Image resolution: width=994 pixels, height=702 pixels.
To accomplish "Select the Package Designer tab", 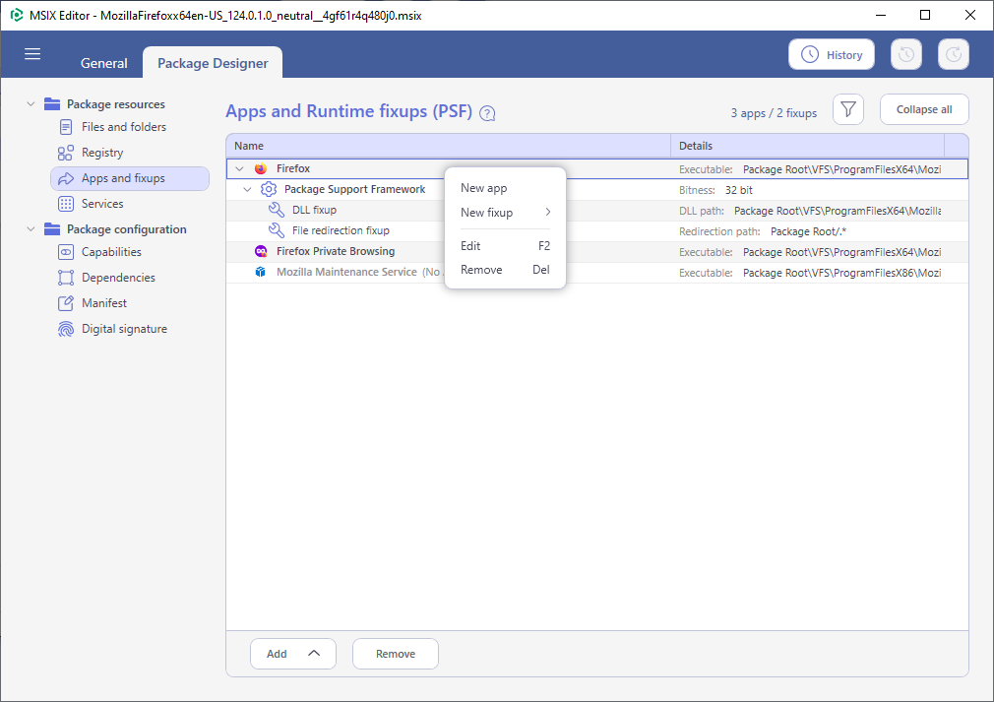I will pyautogui.click(x=213, y=63).
